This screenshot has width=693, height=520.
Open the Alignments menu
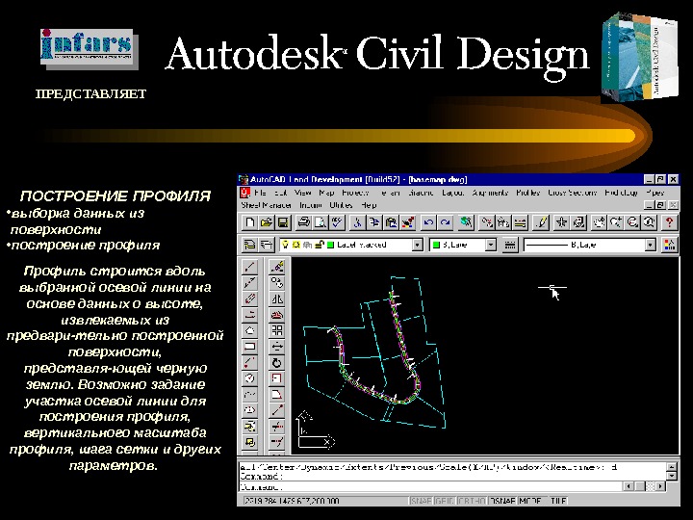click(490, 193)
